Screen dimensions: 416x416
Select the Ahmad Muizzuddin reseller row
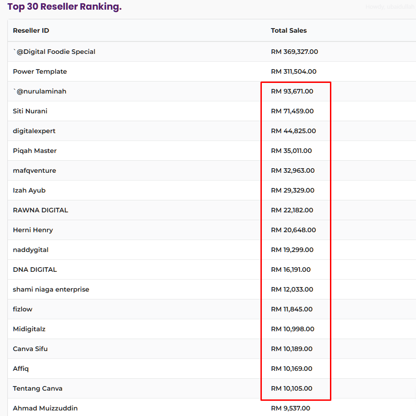point(45,408)
